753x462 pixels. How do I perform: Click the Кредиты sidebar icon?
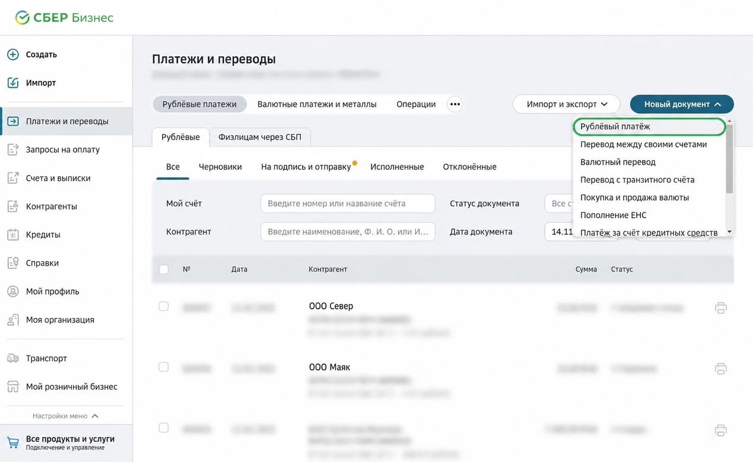pyautogui.click(x=13, y=235)
